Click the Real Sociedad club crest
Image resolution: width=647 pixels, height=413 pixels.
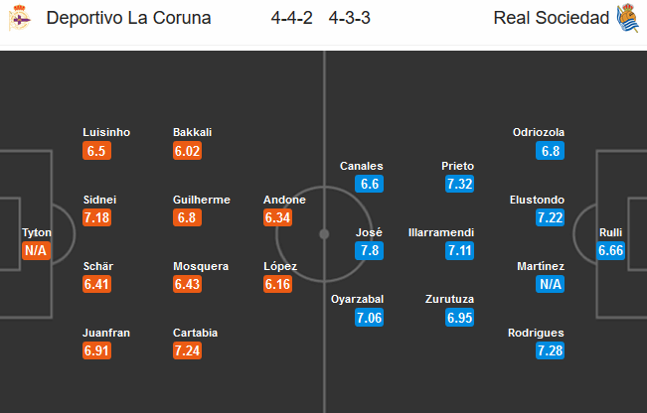pyautogui.click(x=627, y=18)
